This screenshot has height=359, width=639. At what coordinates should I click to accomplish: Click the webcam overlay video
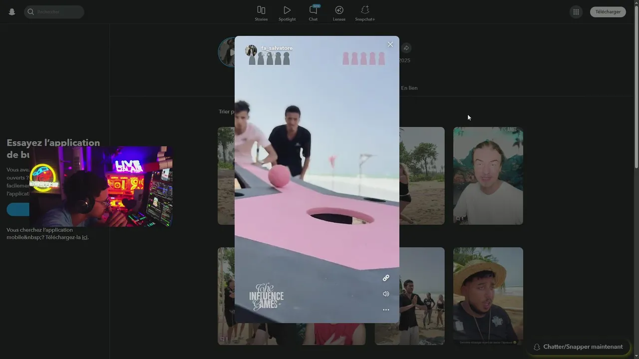pos(101,186)
